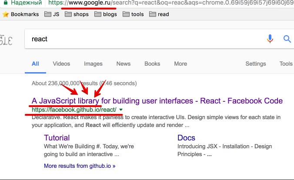Click the Bookmarks star icon
Screen dimensions: 294x180
[x=6, y=14]
